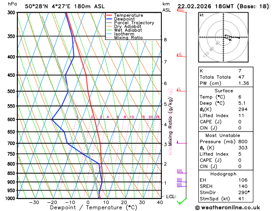
Task: Click the Most Unstable theta-e value '303'
Action: [243, 148]
